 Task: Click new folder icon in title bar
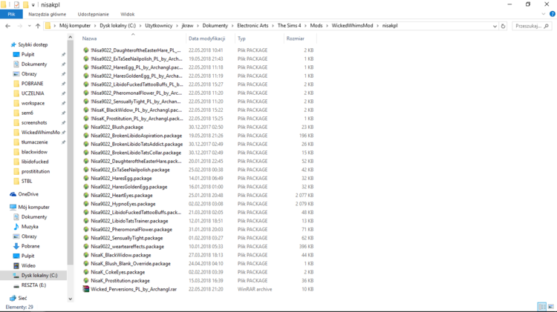click(x=25, y=4)
